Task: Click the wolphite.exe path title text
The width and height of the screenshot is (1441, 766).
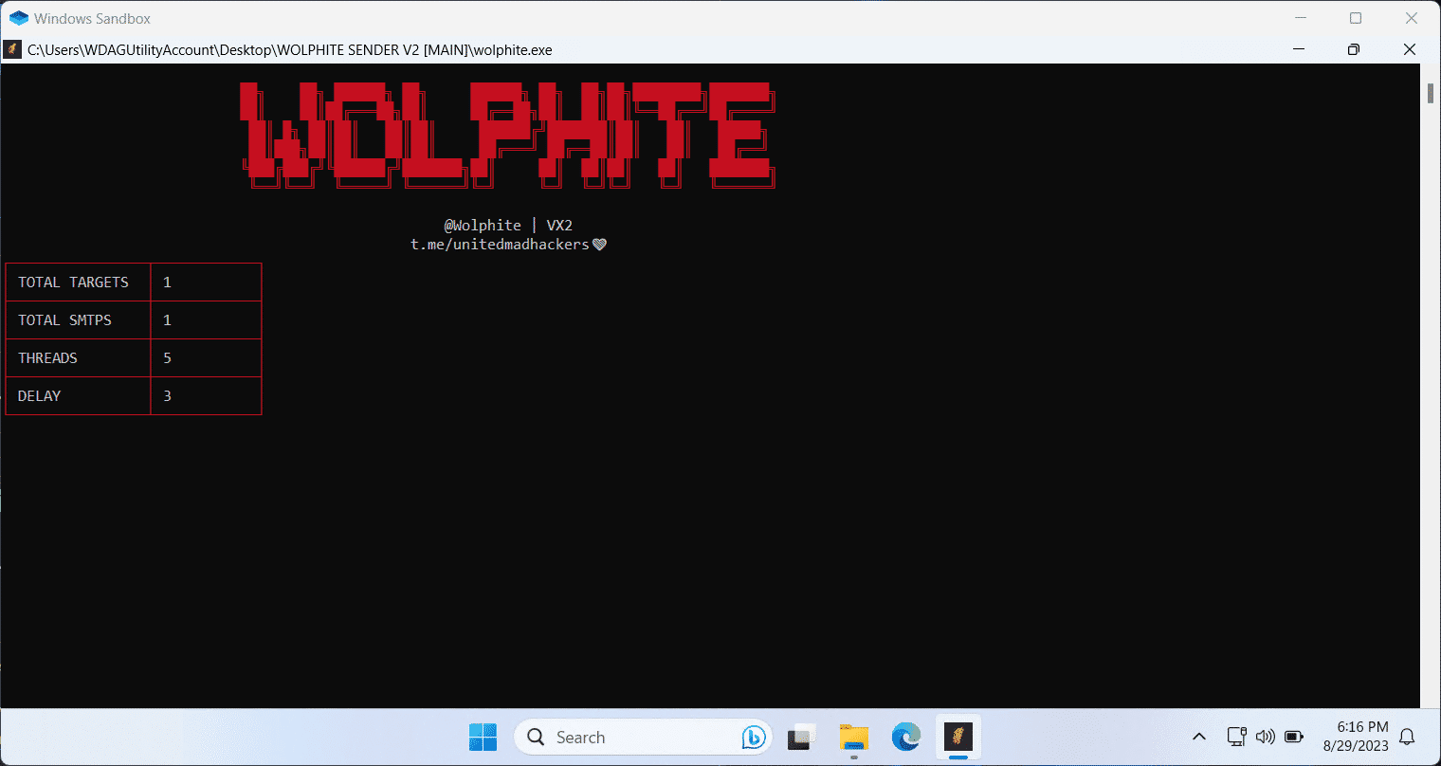Action: [x=290, y=50]
